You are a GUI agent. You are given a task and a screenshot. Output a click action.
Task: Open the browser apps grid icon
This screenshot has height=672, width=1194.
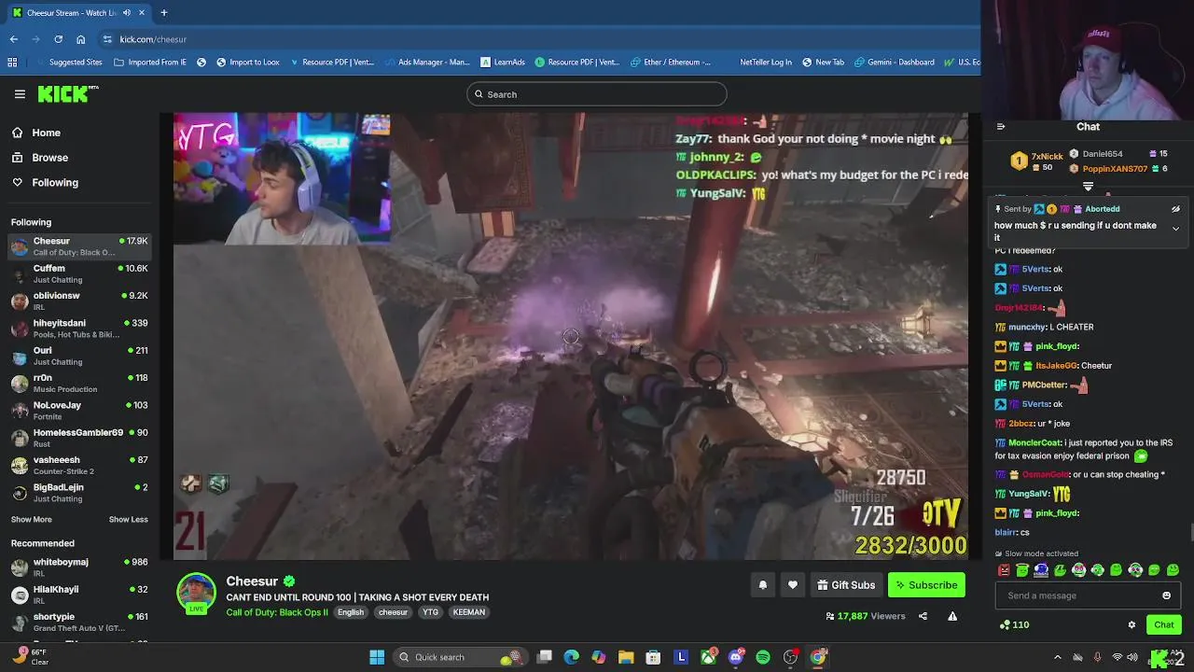[12, 63]
